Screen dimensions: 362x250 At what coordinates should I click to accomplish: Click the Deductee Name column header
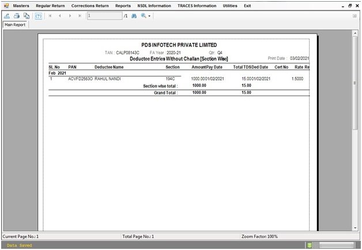click(x=109, y=67)
